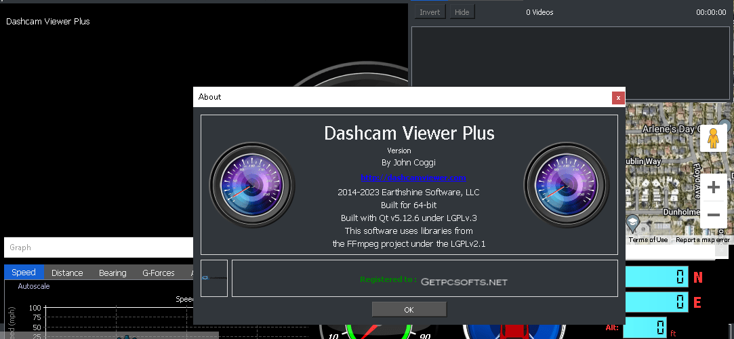Close the About dialog with red x
This screenshot has width=734, height=339.
click(x=618, y=98)
